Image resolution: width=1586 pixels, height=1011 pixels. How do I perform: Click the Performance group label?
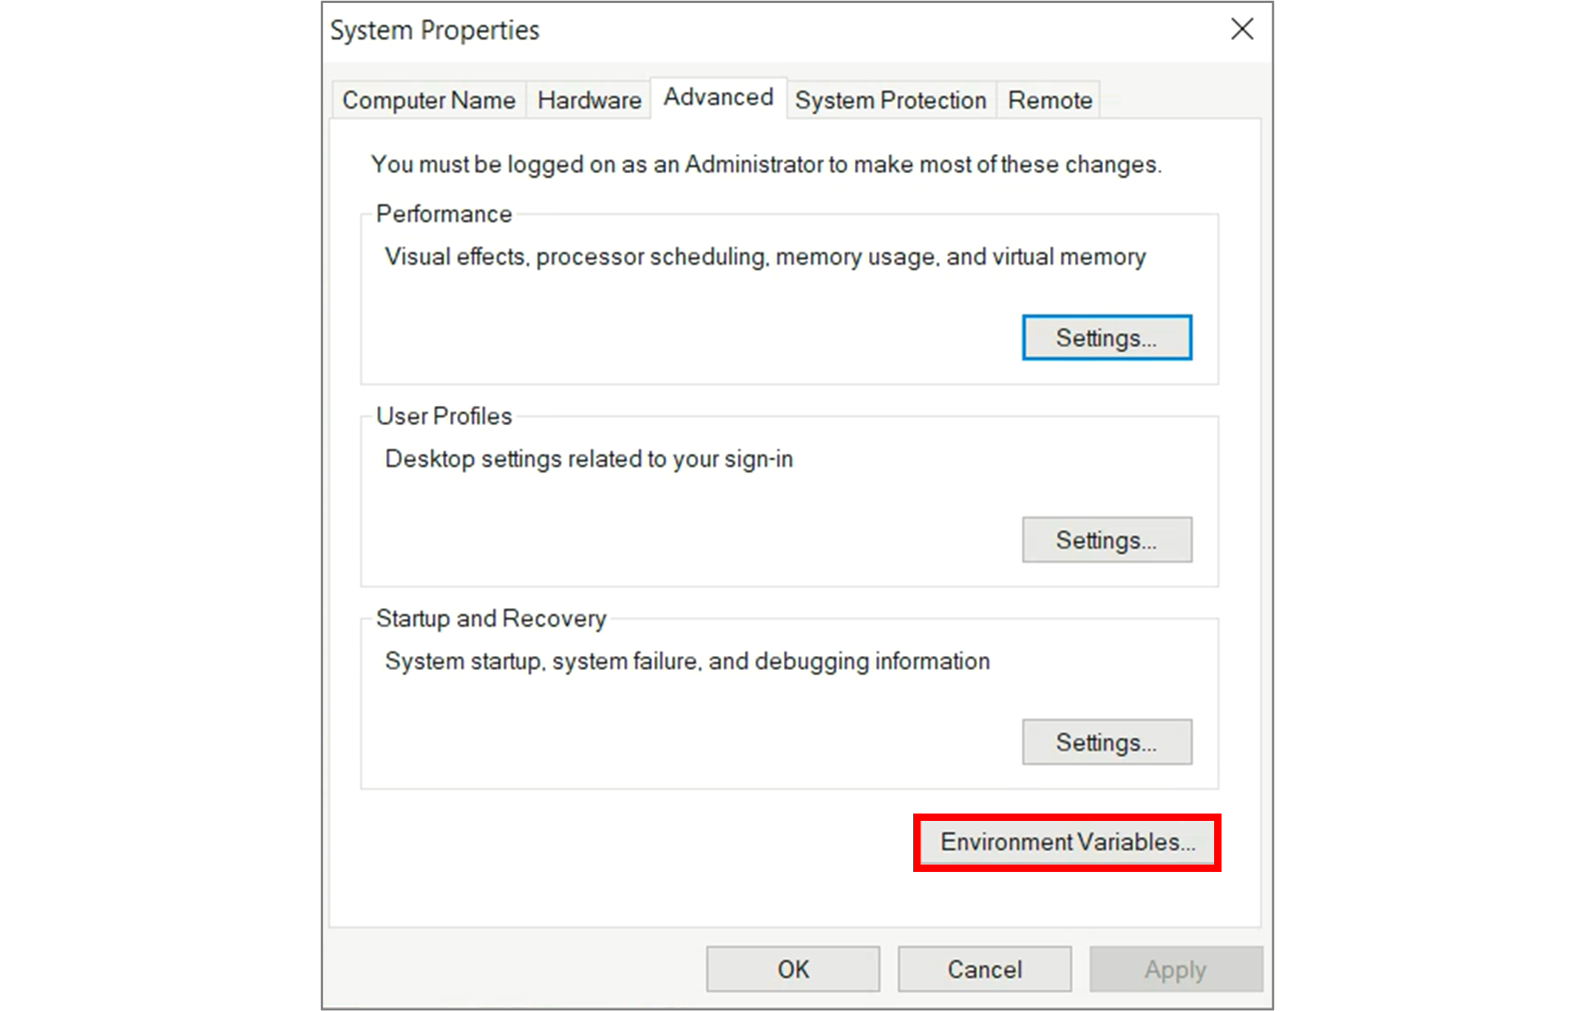pos(444,214)
